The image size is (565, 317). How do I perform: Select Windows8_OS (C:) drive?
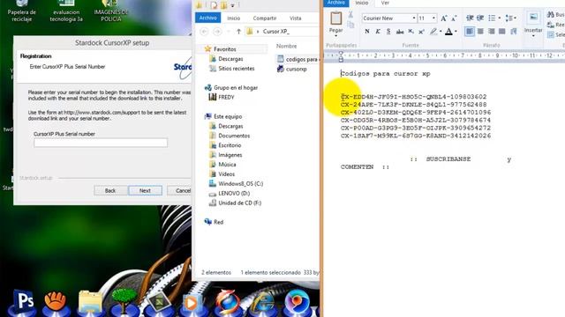[x=240, y=183]
